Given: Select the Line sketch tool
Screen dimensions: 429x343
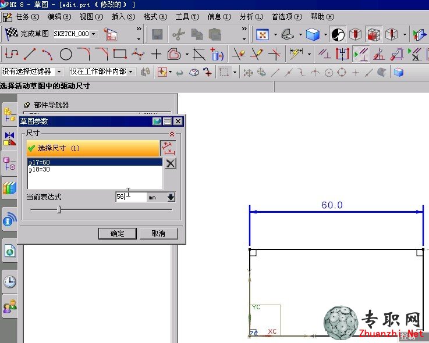Looking at the screenshot, I should pyautogui.click(x=30, y=54).
